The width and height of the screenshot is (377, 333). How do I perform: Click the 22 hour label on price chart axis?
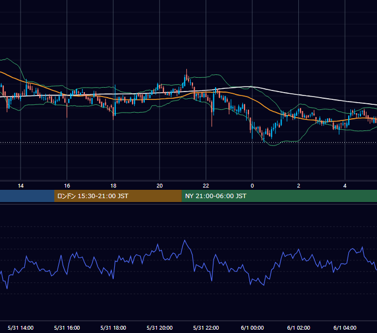tap(206, 186)
